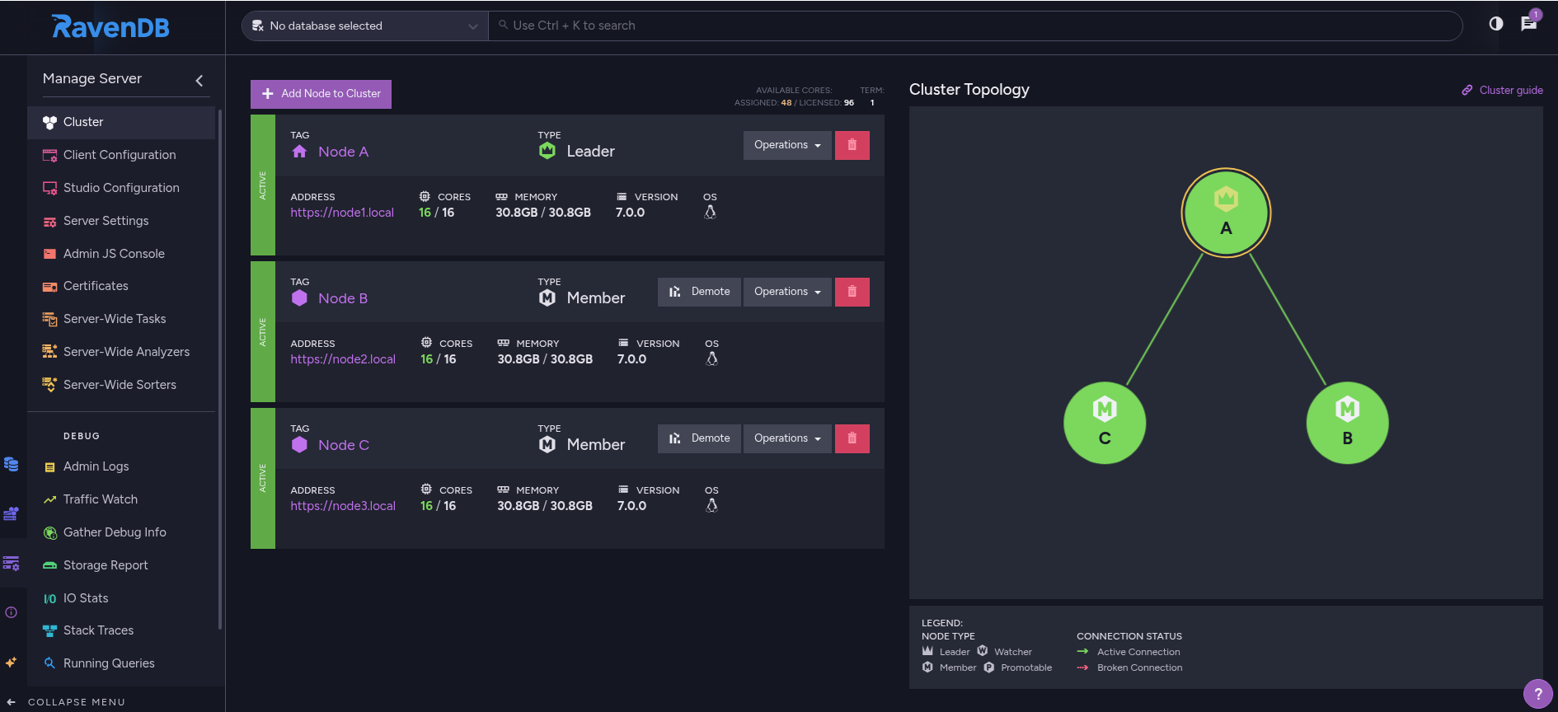
Task: Open Storage Report menu item
Action: pos(121,565)
